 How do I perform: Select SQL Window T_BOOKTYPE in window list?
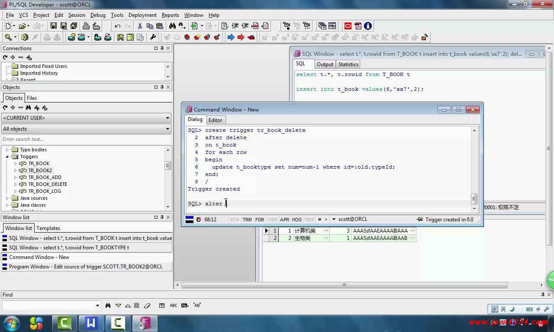pyautogui.click(x=86, y=248)
